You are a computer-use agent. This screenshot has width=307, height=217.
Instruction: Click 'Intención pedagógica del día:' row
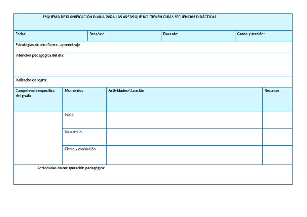(153, 64)
